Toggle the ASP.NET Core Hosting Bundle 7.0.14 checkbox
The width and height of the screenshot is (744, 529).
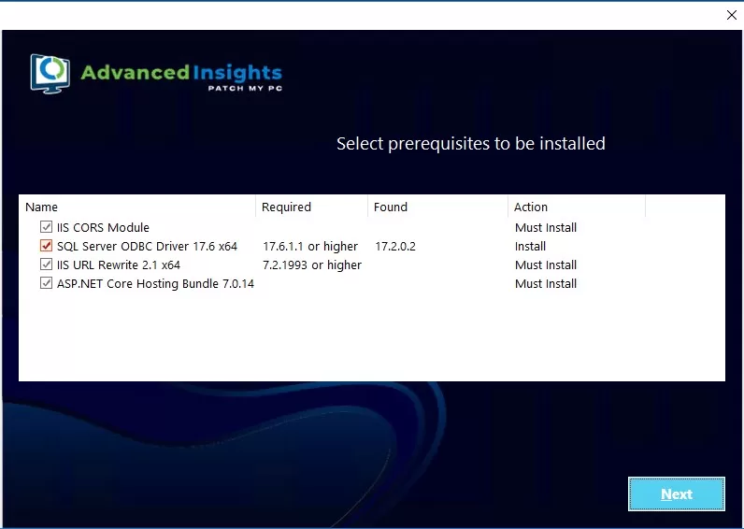[x=46, y=283]
